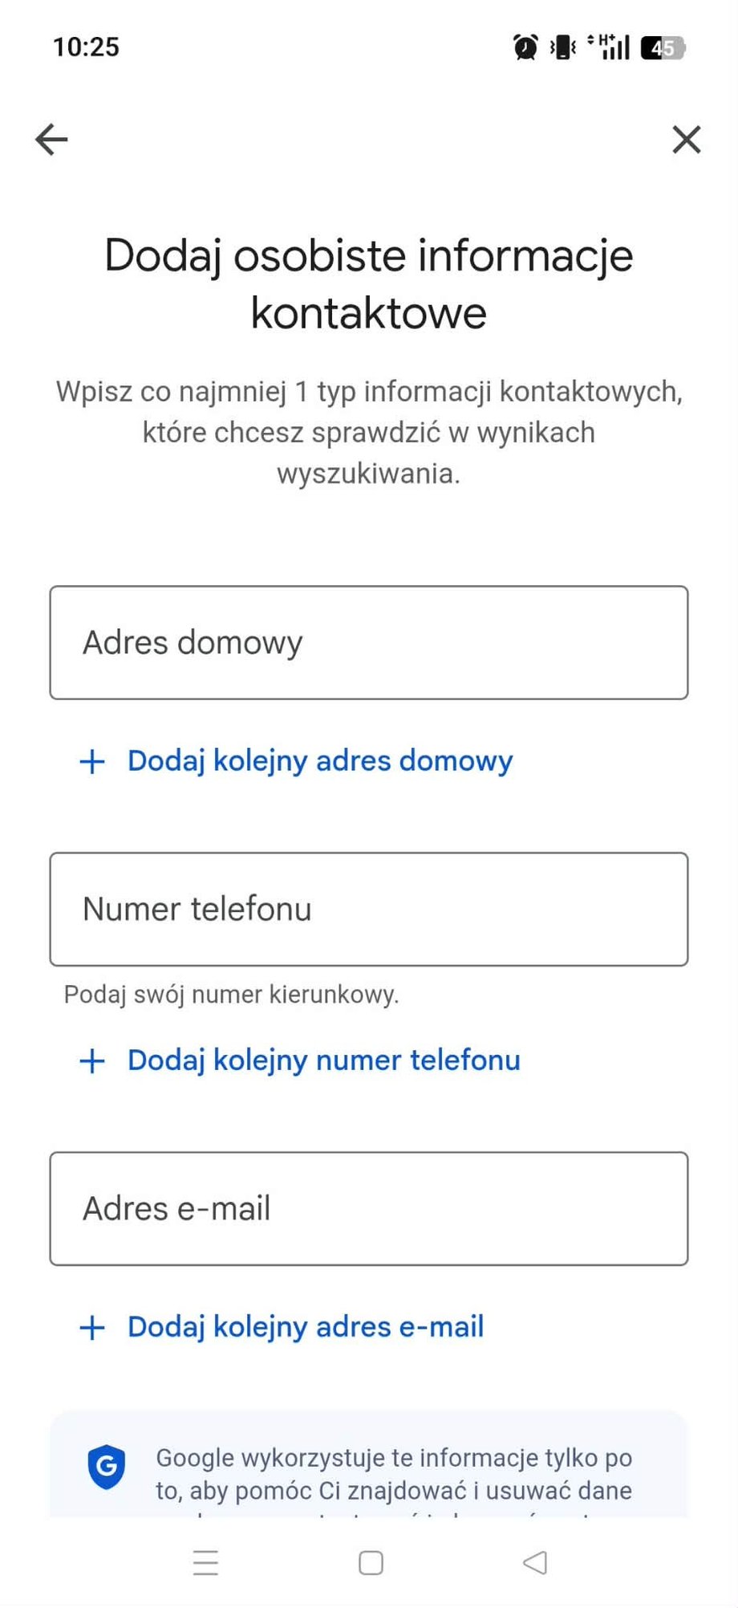The image size is (738, 1608).
Task: Focus the Adres domowy input field
Action: pyautogui.click(x=369, y=642)
